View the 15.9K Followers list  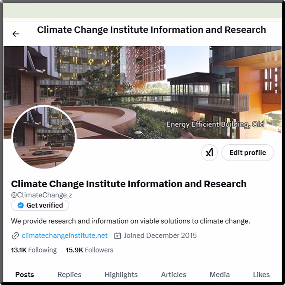[89, 250]
